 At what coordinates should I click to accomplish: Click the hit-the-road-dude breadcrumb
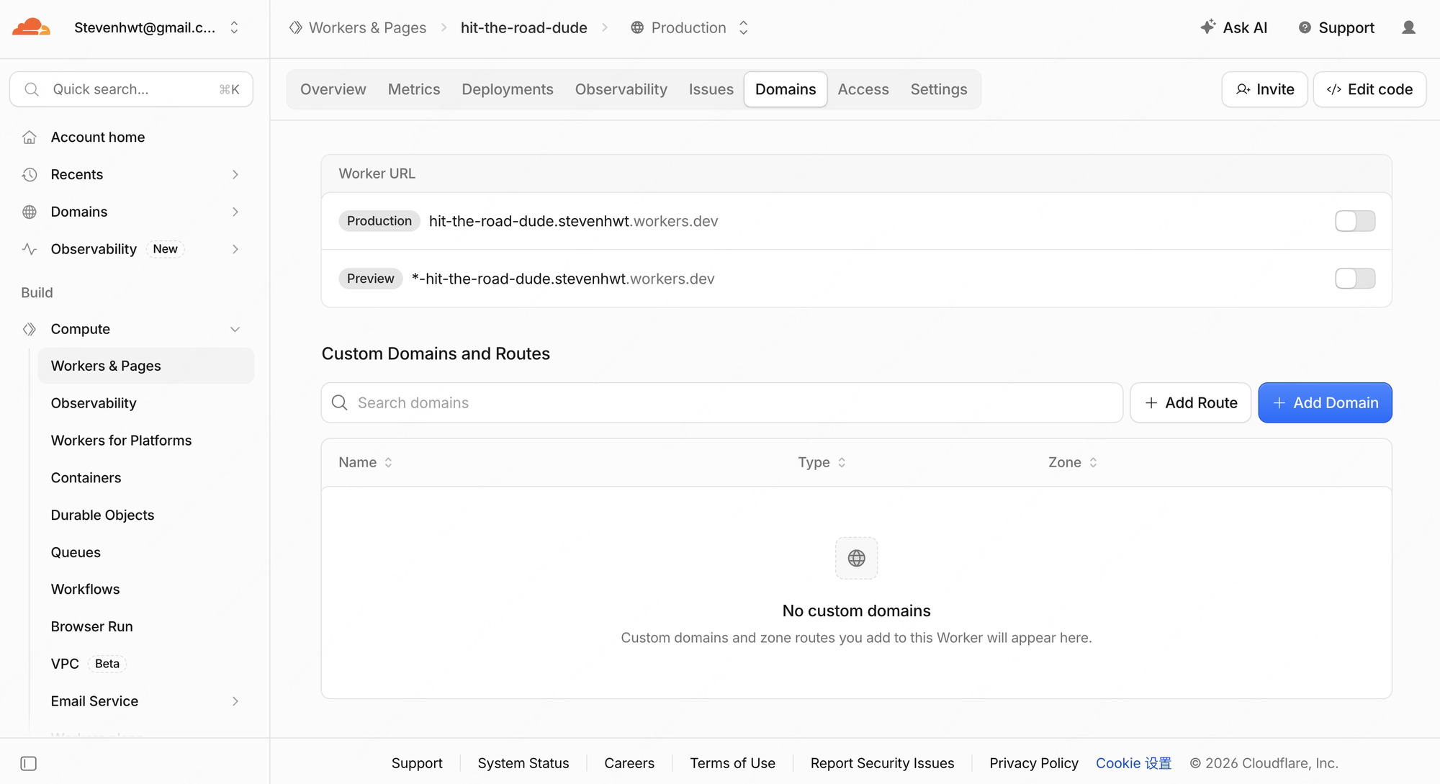point(524,27)
